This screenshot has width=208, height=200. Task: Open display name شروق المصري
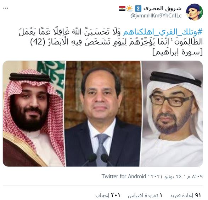[x=162, y=9]
